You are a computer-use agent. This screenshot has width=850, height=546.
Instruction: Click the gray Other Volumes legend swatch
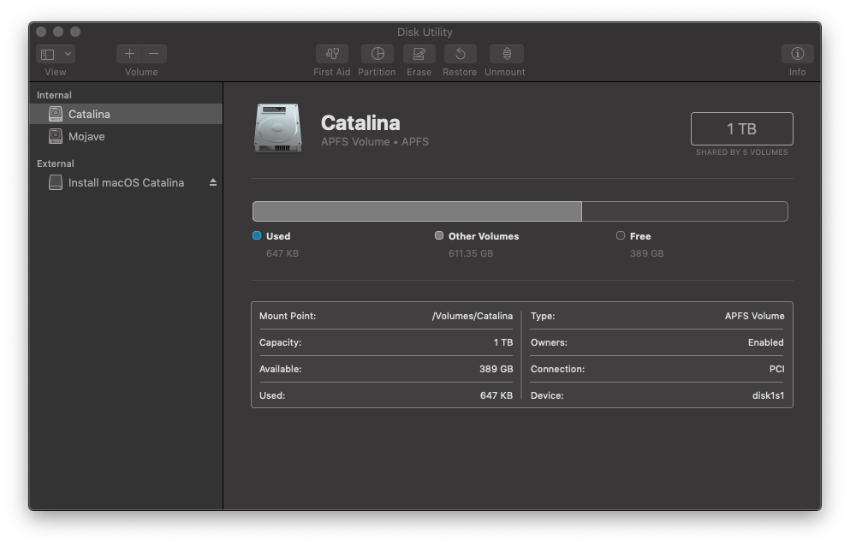pos(439,235)
